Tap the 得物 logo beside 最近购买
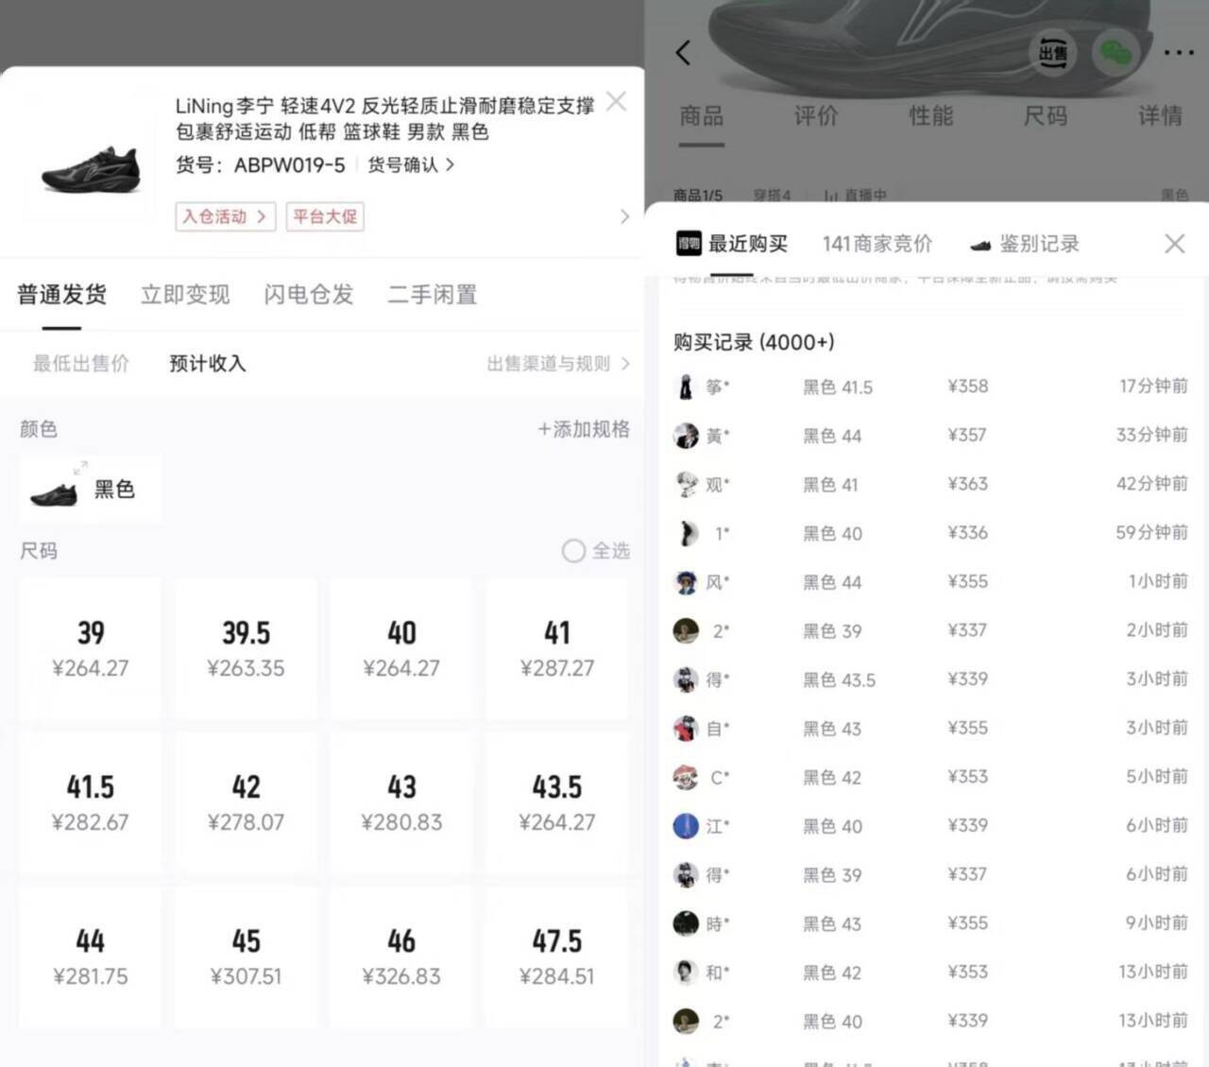Viewport: 1209px width, 1067px height. [689, 244]
